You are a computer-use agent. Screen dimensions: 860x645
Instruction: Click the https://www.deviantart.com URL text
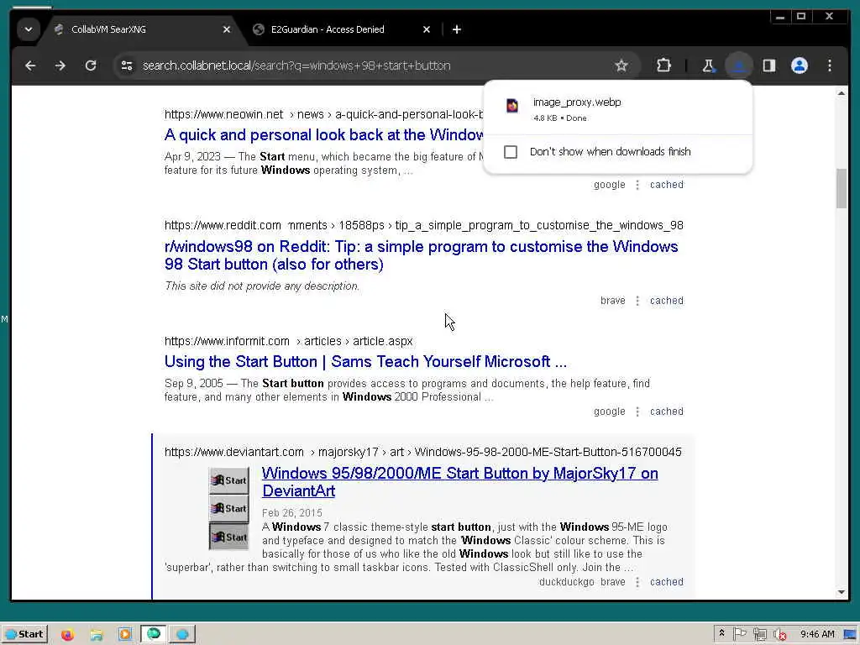tap(234, 452)
